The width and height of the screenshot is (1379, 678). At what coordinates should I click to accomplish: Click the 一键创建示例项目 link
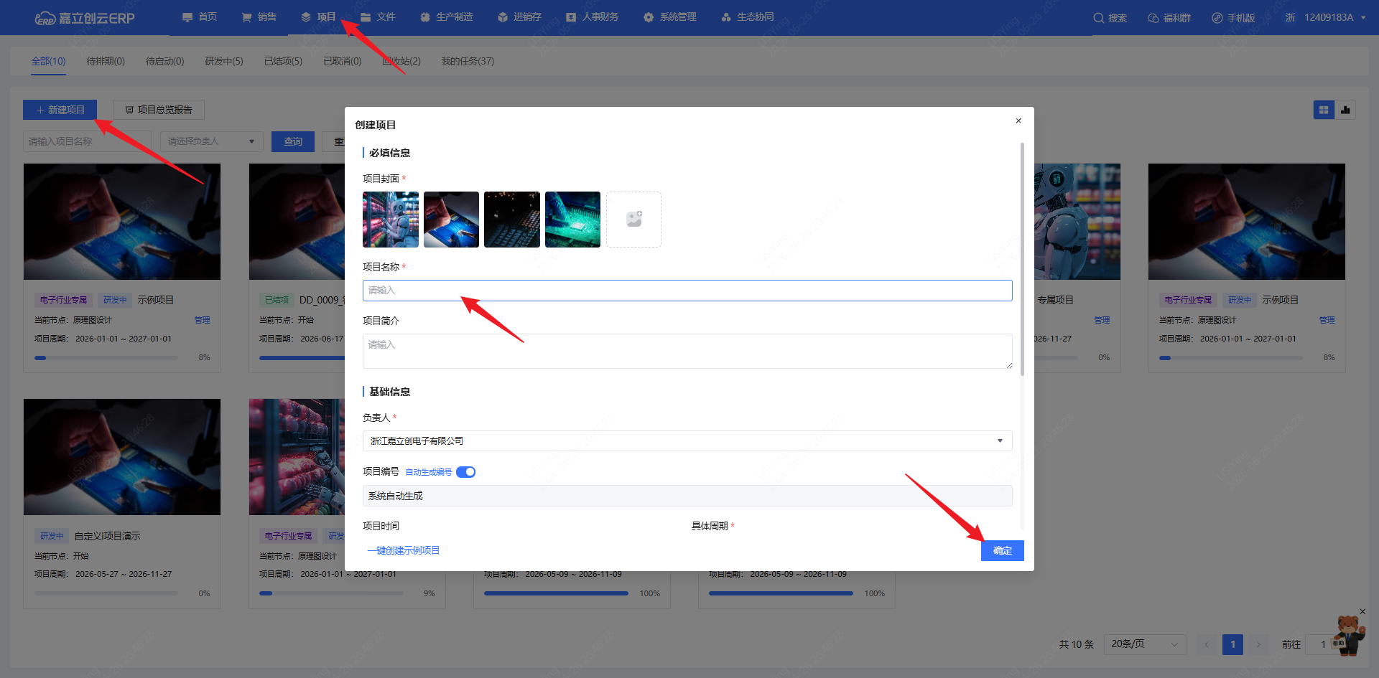404,550
